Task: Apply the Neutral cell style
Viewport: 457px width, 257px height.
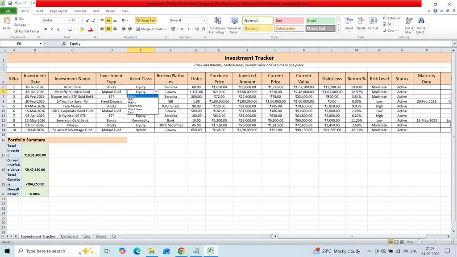Action: (x=258, y=29)
